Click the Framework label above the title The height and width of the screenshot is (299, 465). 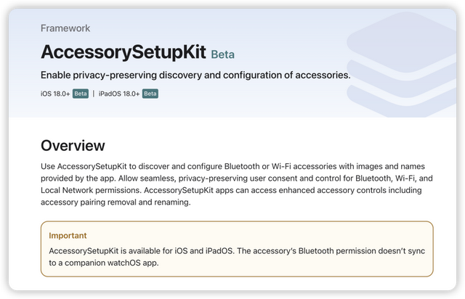click(x=65, y=28)
